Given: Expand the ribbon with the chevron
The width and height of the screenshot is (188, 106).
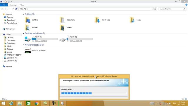Looking at the screenshot, I should (x=183, y=5).
